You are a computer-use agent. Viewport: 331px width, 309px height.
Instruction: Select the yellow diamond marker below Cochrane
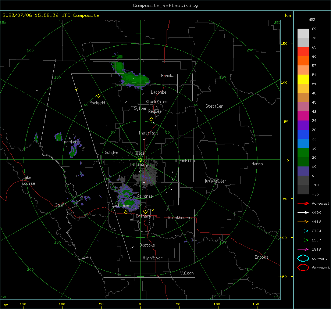[126, 212]
